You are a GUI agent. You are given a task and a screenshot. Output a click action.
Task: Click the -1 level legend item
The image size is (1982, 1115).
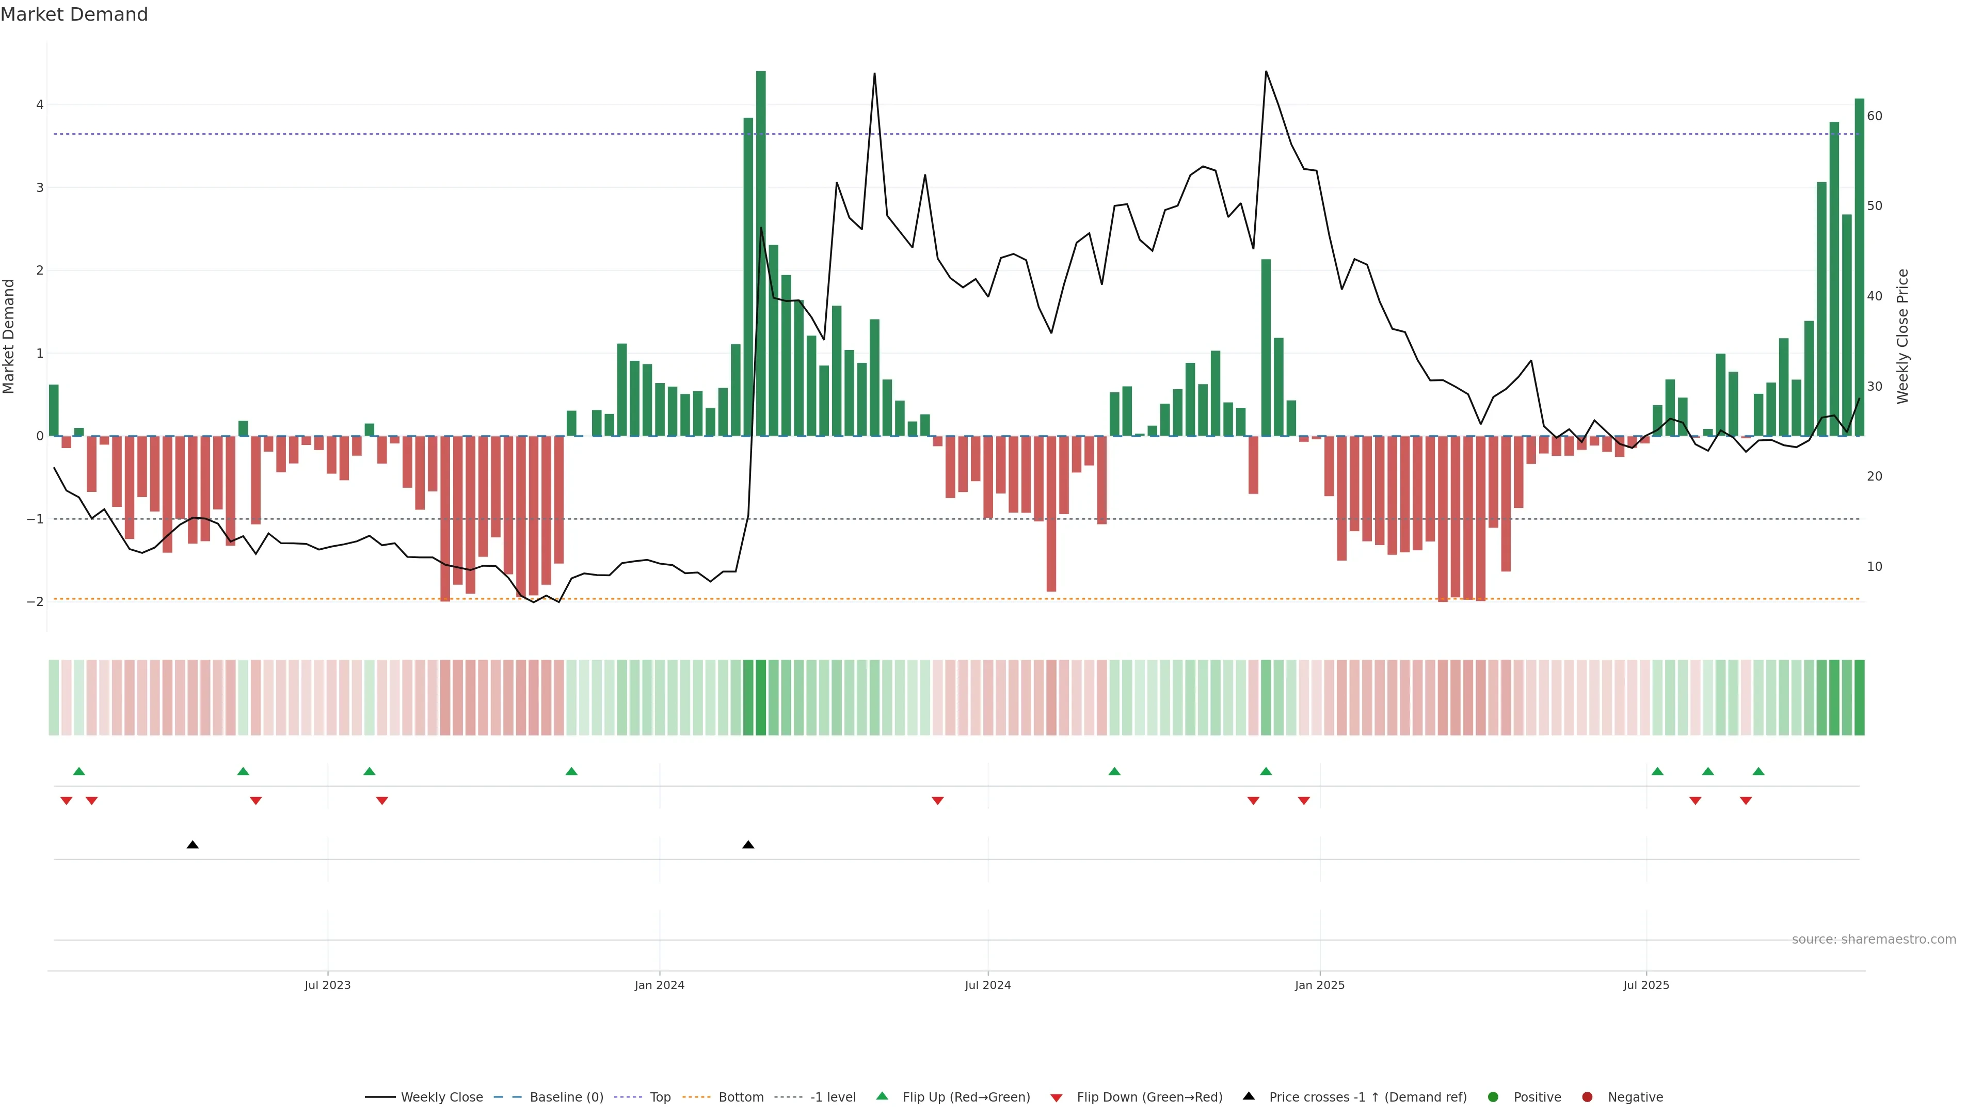coord(833,1097)
